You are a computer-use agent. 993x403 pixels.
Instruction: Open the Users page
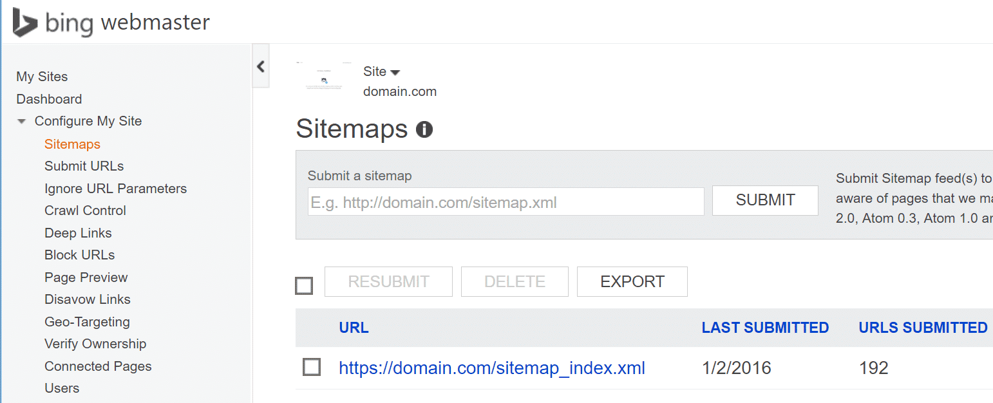pyautogui.click(x=61, y=388)
